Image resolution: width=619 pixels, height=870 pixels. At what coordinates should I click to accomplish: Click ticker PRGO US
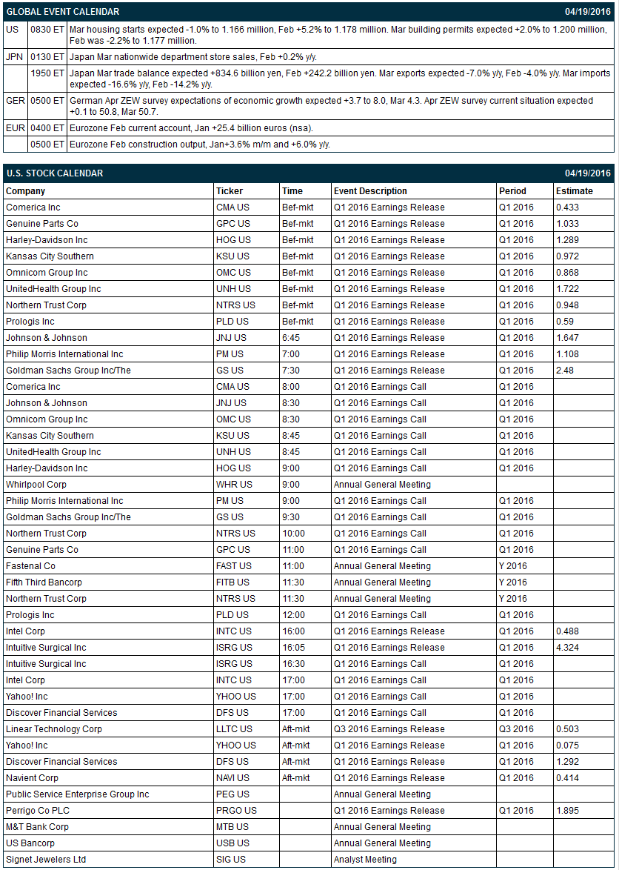click(236, 810)
